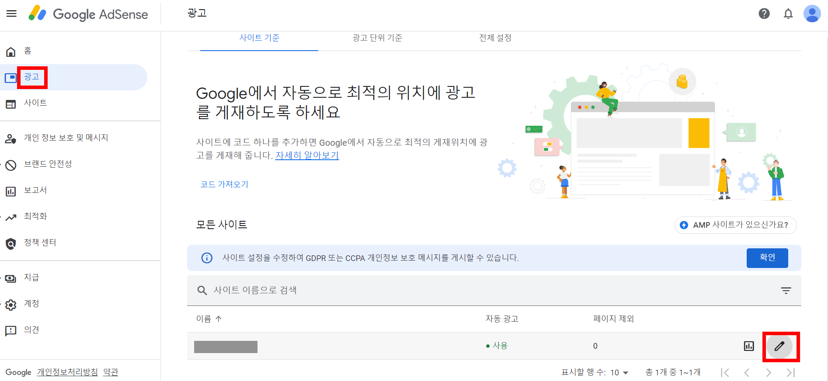Click the 코드 가져오기 link
The width and height of the screenshot is (828, 381).
click(x=224, y=185)
